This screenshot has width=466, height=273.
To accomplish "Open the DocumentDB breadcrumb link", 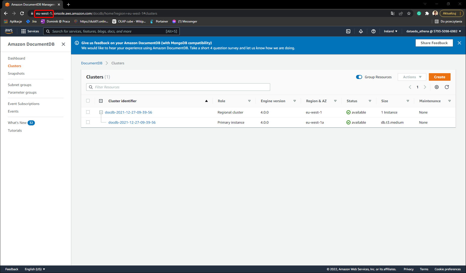I will 92,63.
